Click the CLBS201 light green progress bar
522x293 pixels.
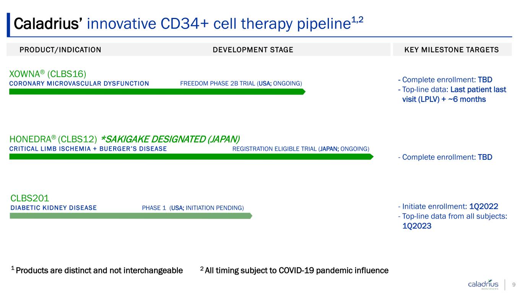(x=131, y=216)
